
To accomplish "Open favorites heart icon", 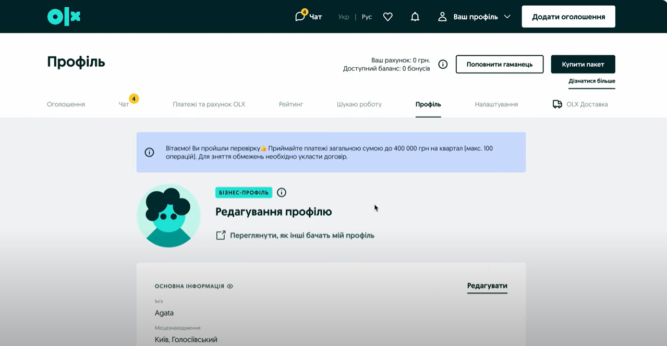I will tap(387, 17).
